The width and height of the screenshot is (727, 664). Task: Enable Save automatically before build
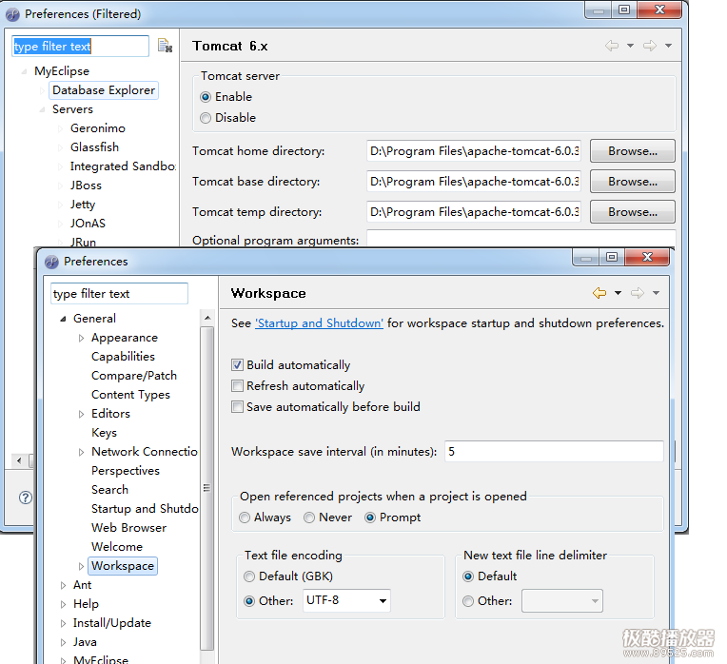tap(237, 407)
